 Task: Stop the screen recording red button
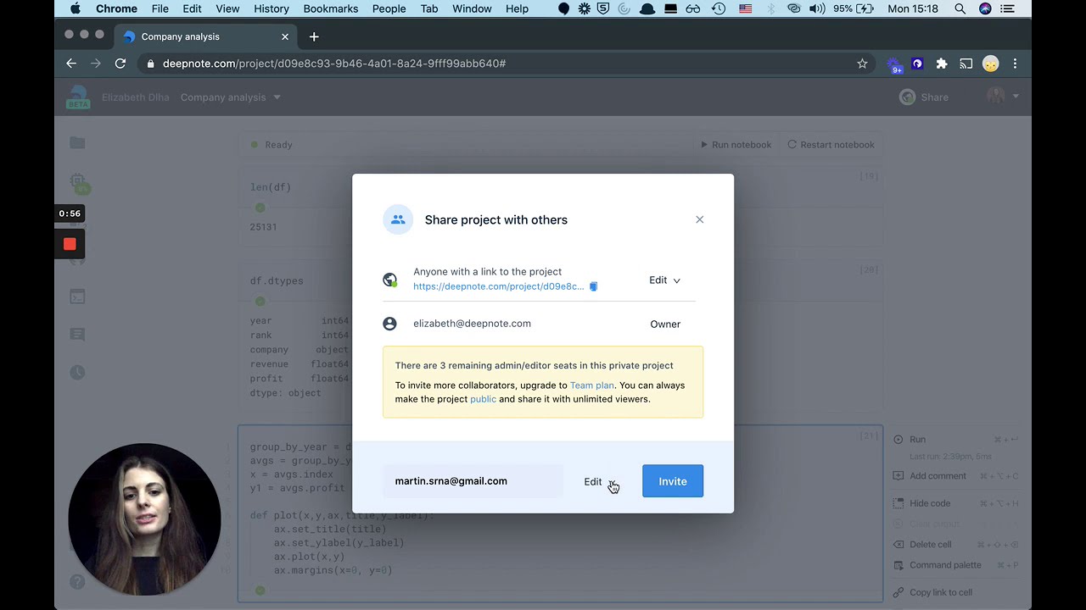pyautogui.click(x=70, y=244)
